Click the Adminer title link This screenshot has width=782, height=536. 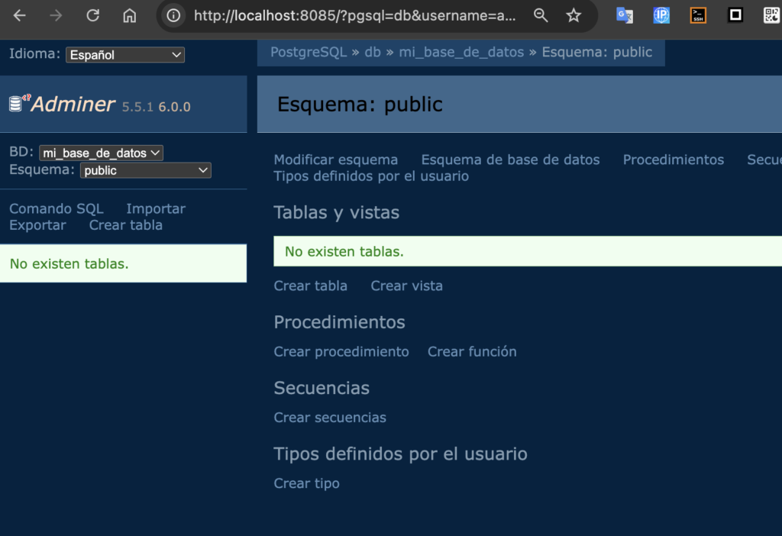click(x=73, y=104)
